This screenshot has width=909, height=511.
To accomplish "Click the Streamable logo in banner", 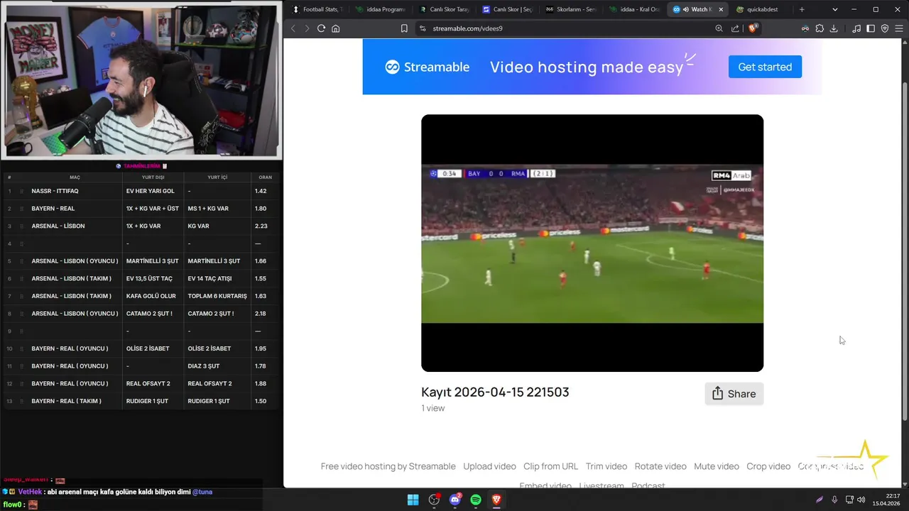I will pyautogui.click(x=428, y=67).
